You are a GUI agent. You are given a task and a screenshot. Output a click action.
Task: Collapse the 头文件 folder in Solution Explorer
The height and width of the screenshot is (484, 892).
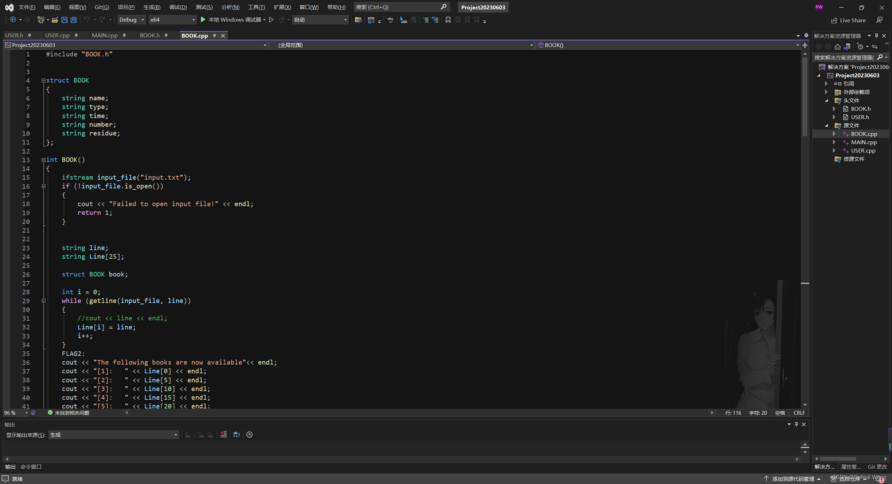pos(827,100)
